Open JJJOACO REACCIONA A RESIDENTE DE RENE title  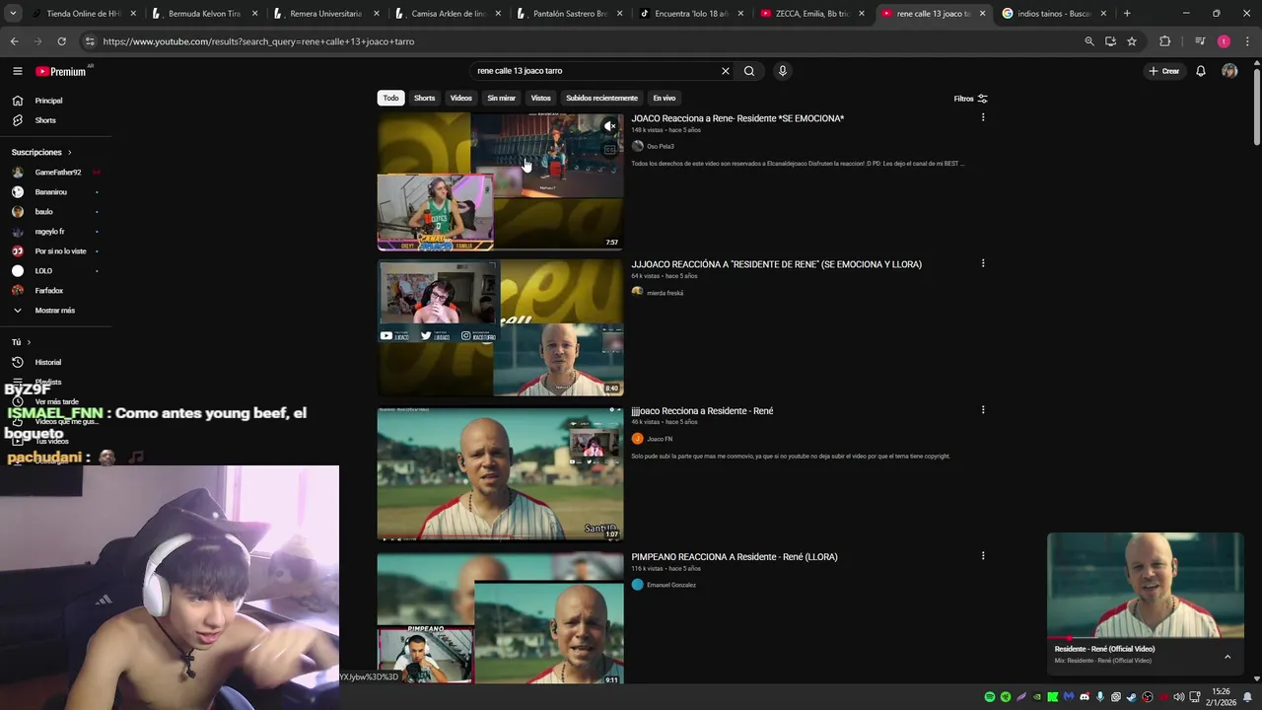[777, 264]
